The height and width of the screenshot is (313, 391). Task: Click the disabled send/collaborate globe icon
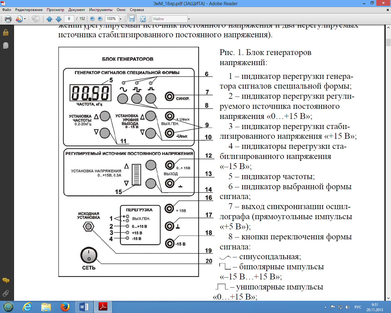point(36,19)
